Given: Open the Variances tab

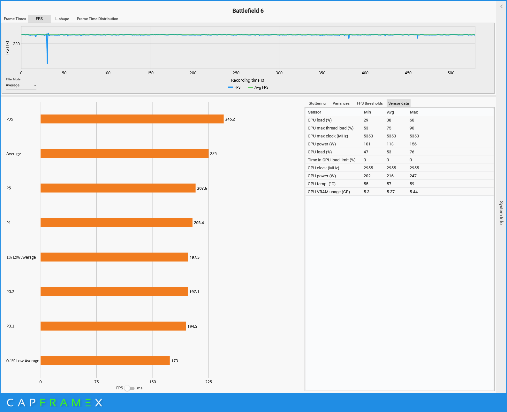Looking at the screenshot, I should (x=341, y=103).
